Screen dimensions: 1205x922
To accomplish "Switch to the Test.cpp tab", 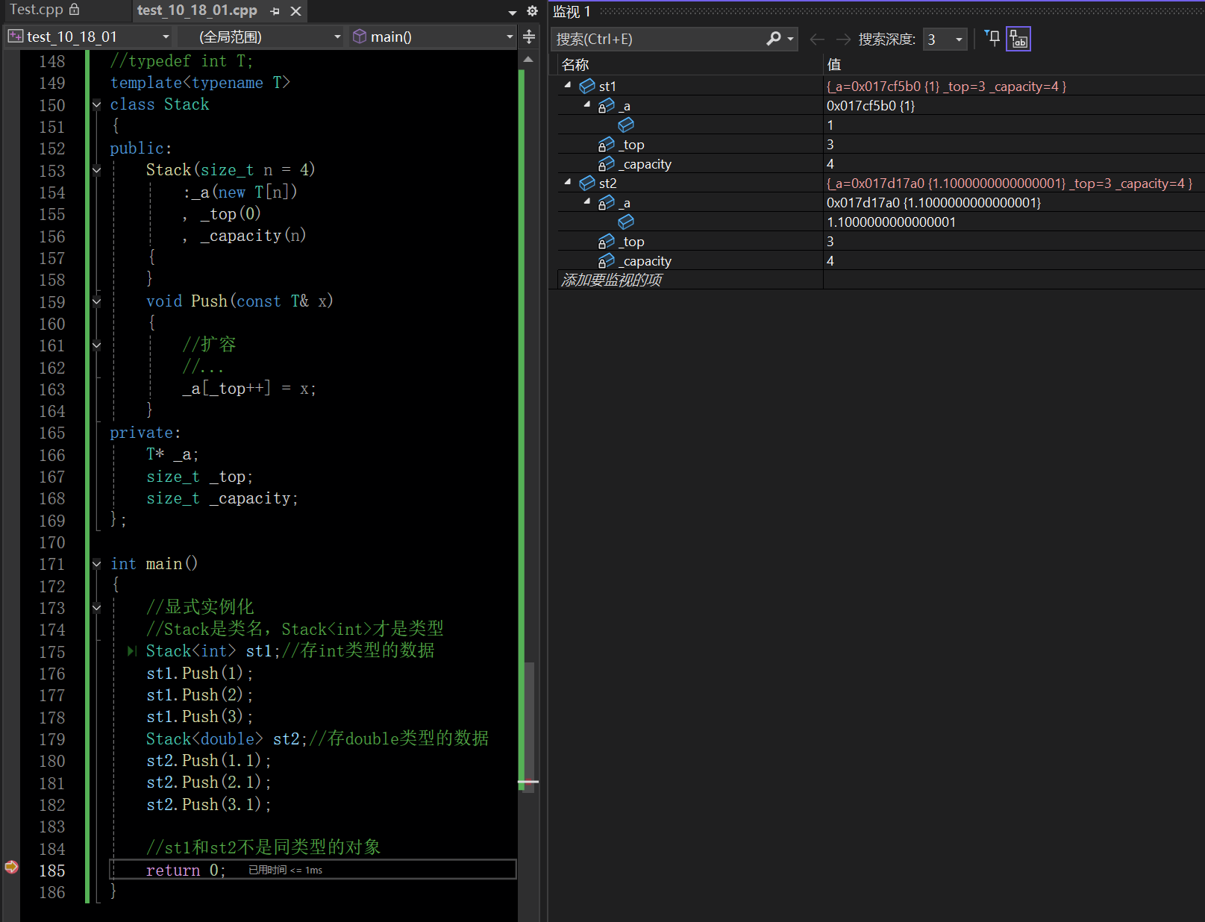I will [37, 10].
